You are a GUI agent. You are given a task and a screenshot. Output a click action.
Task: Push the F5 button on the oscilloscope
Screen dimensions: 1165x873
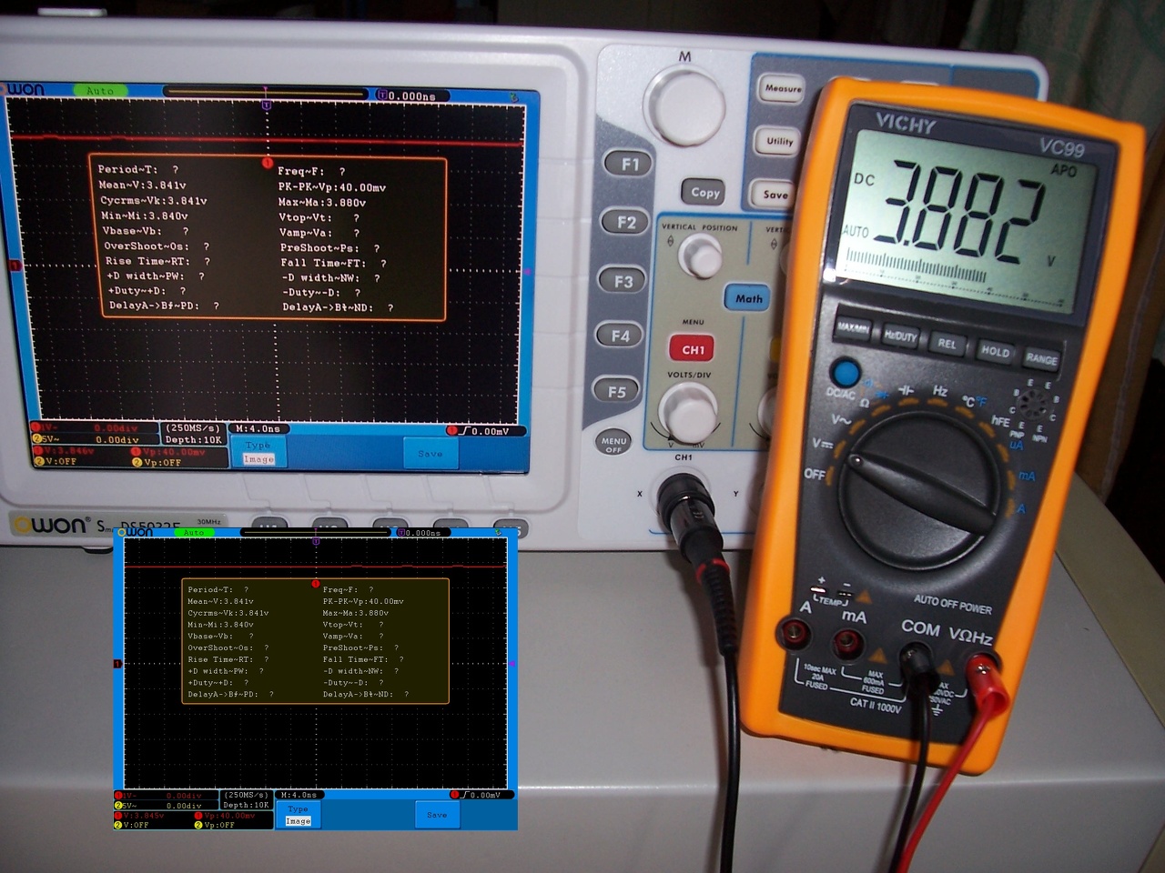coord(616,391)
